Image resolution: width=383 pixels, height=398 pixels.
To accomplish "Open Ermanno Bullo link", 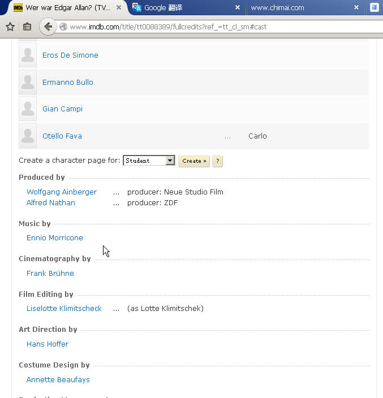I will pyautogui.click(x=68, y=82).
